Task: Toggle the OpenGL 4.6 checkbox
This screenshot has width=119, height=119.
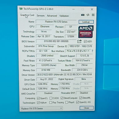Action: click(77, 102)
